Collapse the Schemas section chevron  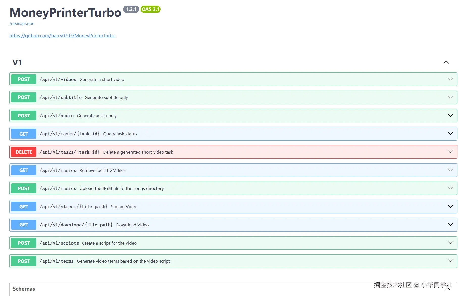[448, 289]
